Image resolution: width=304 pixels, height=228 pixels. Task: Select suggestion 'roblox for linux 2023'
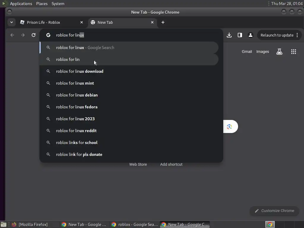[x=129, y=119]
